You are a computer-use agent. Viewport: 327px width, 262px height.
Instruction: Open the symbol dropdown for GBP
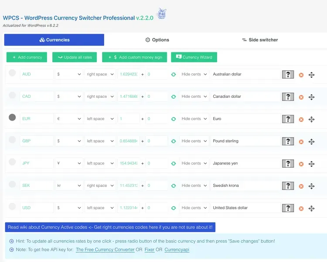pos(69,141)
